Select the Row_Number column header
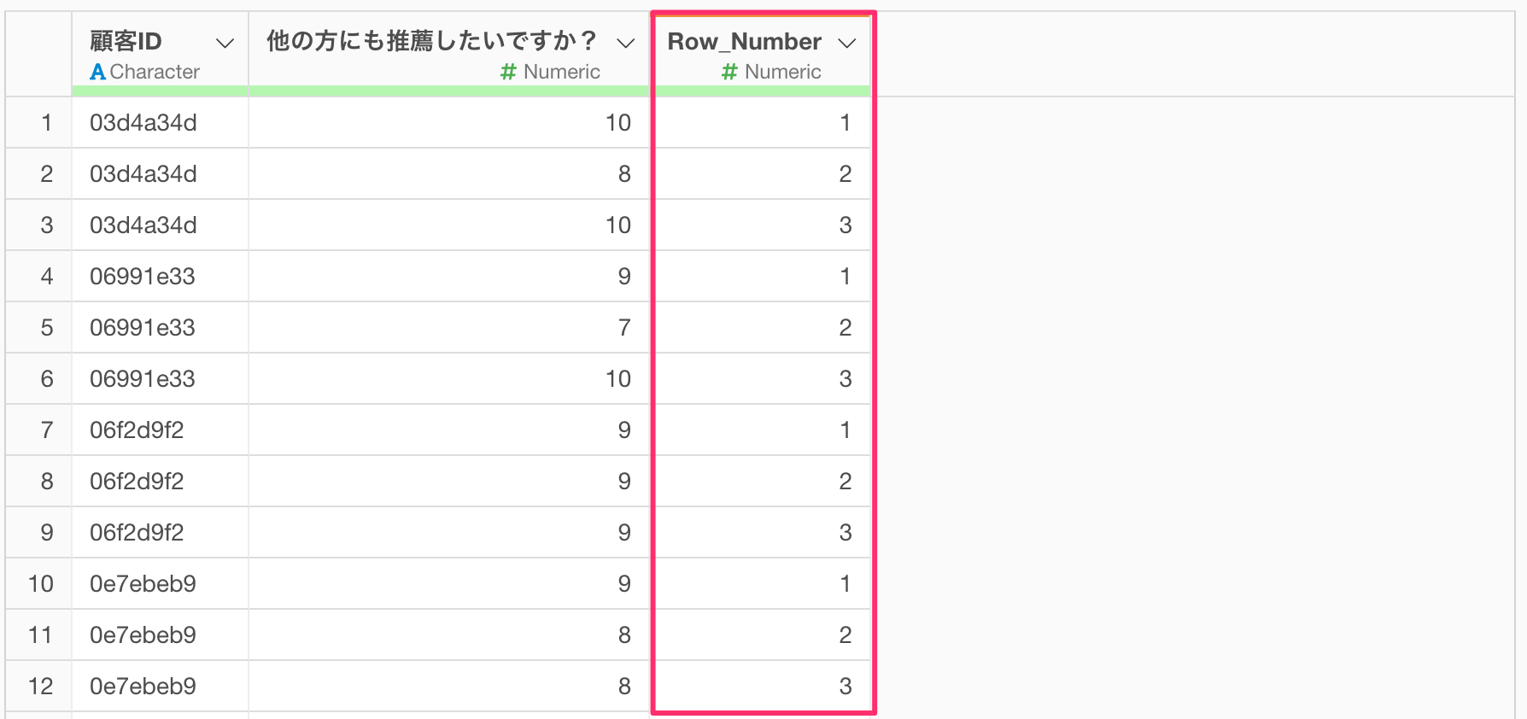The width and height of the screenshot is (1527, 719). [744, 42]
